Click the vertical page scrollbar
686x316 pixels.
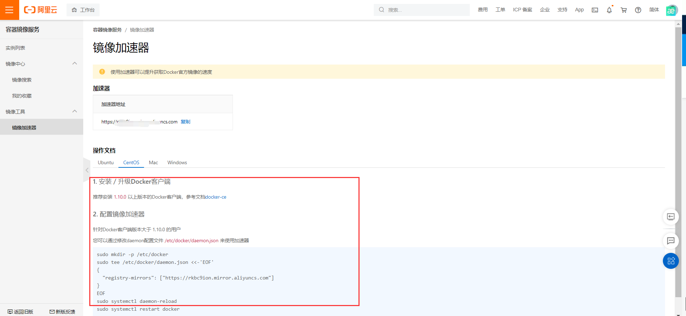678,162
